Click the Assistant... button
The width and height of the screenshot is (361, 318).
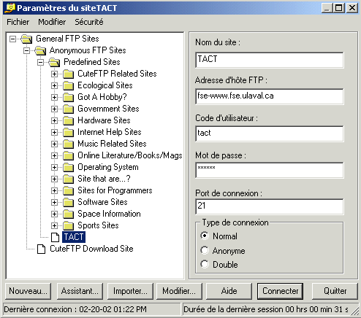(x=80, y=291)
